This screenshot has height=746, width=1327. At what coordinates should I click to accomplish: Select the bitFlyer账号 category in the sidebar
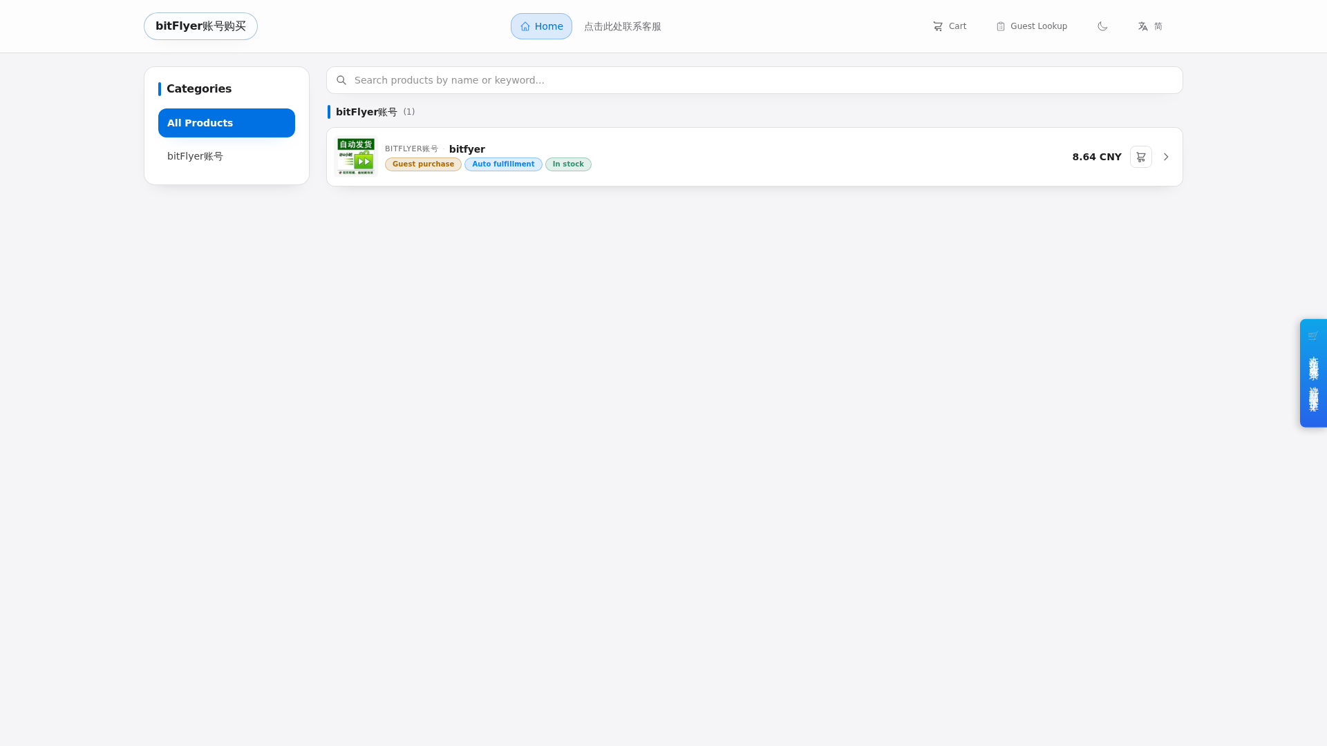(x=227, y=156)
